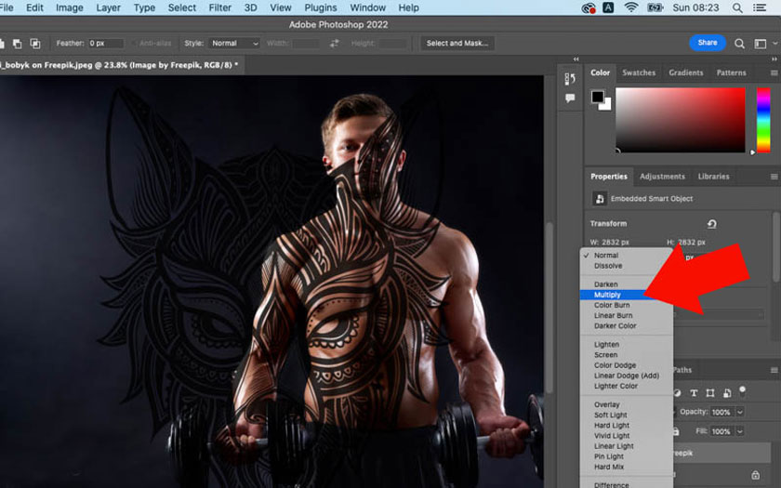Toggle lock icon on the bottom layer

[678, 431]
